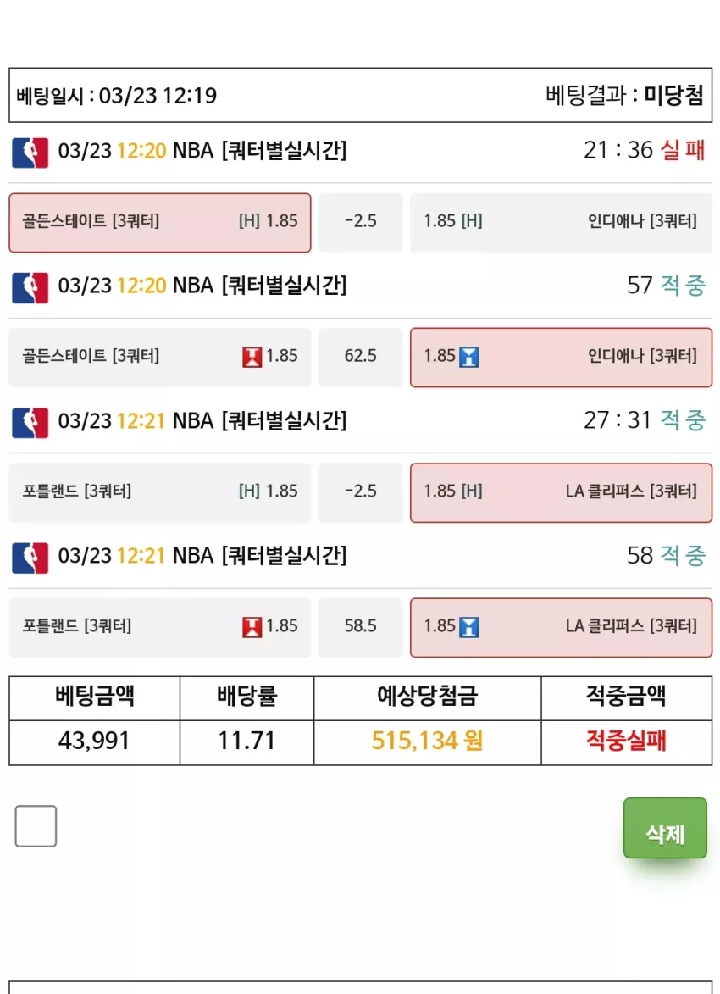
Task: Click NBA logo beside 57-score game row
Action: pos(30,288)
